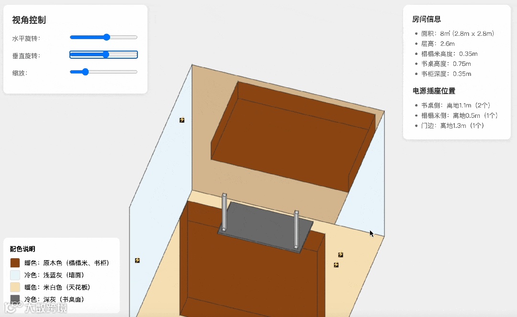This screenshot has height=317, width=517.
Task: Click the 配色说明 heading
Action: [x=22, y=249]
